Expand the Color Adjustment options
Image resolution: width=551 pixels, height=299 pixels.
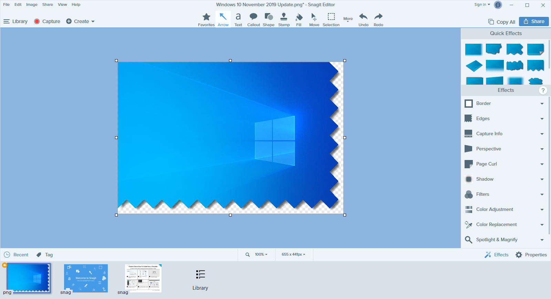tap(542, 210)
